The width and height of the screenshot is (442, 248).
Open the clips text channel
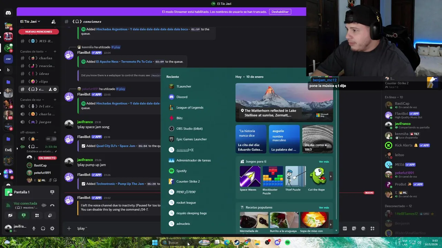coord(38,82)
